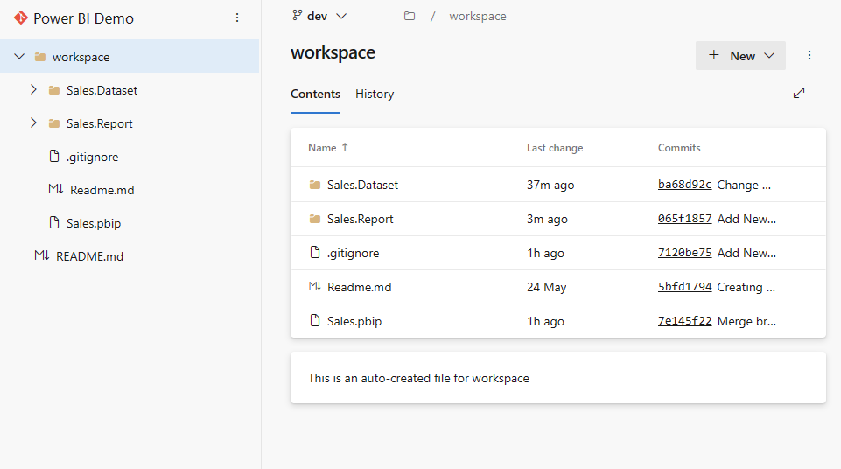Click the Commits column header
Viewport: 841px width, 469px height.
click(679, 147)
